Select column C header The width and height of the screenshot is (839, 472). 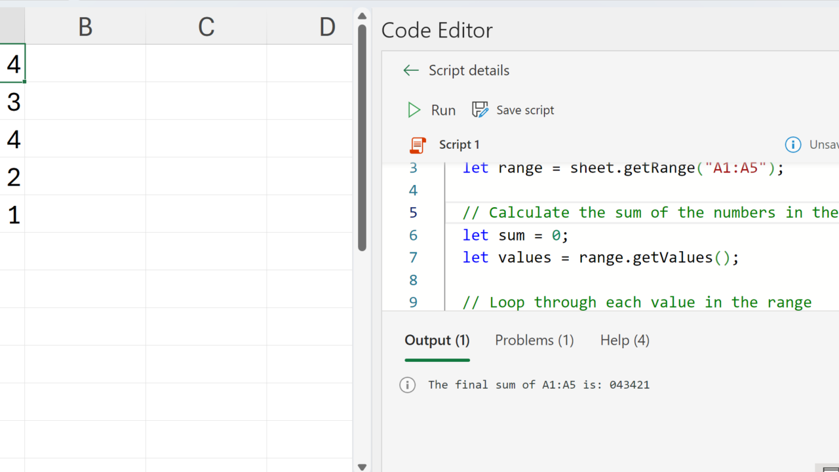tap(206, 27)
